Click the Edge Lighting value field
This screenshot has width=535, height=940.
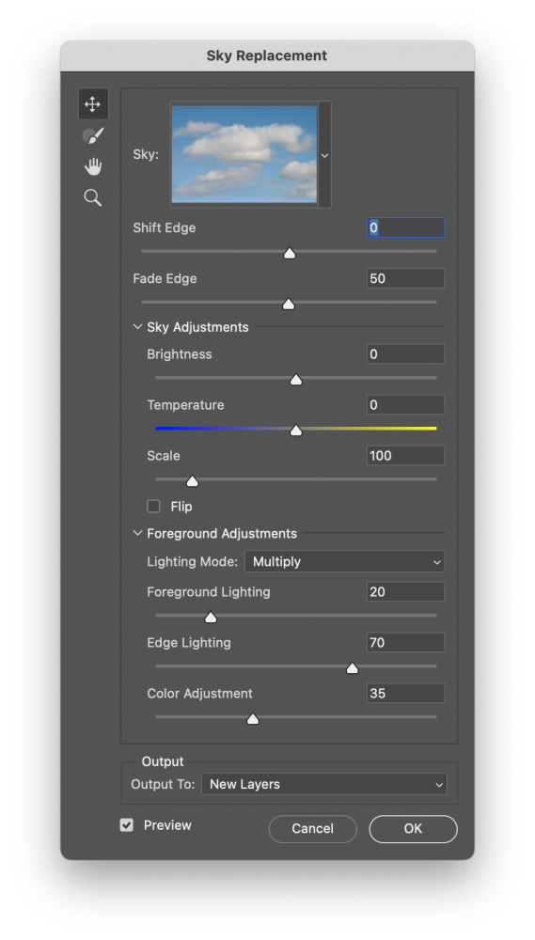[405, 643]
